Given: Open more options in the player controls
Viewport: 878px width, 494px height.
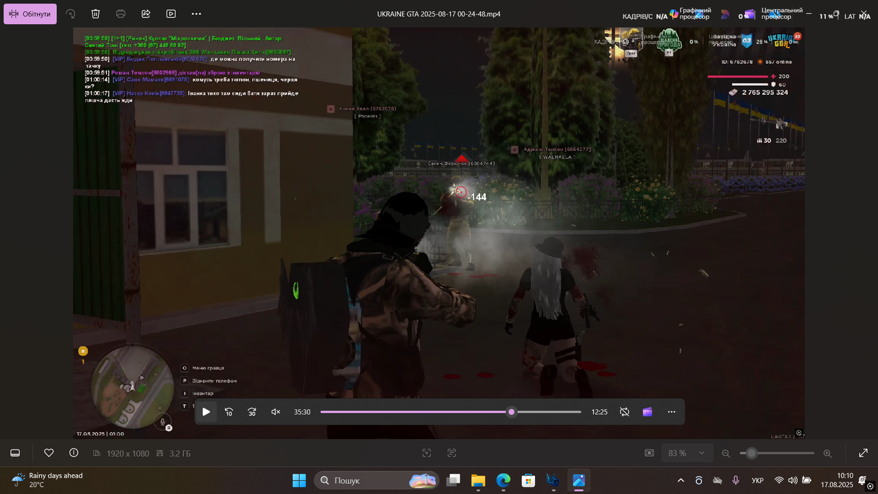Looking at the screenshot, I should tap(672, 412).
